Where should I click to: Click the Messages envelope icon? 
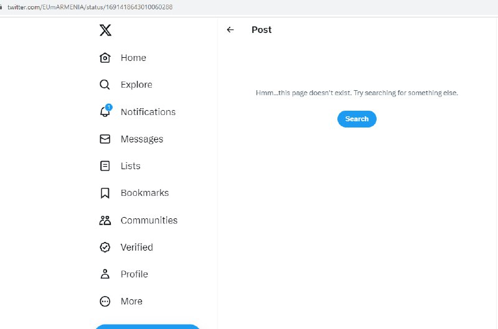105,139
